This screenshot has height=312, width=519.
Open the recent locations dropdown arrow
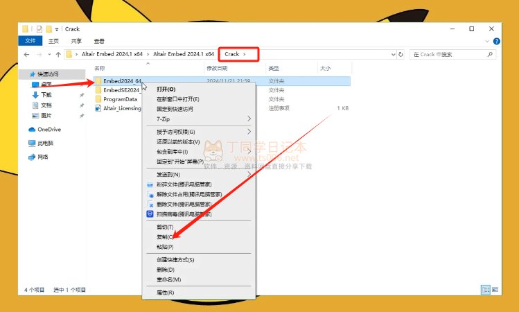(x=49, y=54)
